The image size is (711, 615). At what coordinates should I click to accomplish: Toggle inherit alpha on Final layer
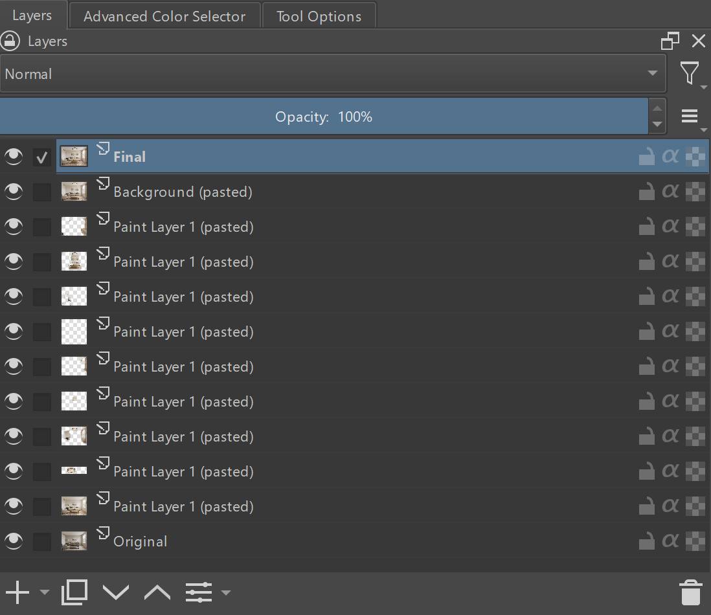(670, 157)
